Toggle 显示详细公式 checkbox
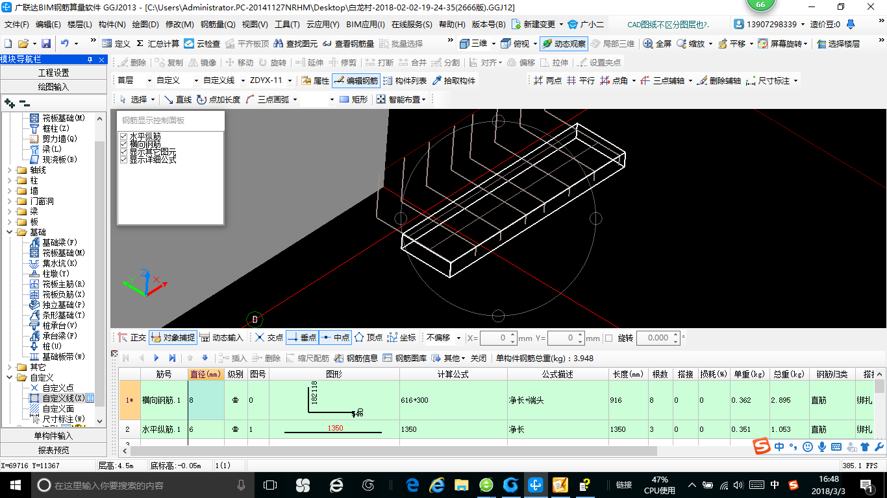Image resolution: width=887 pixels, height=498 pixels. click(123, 160)
